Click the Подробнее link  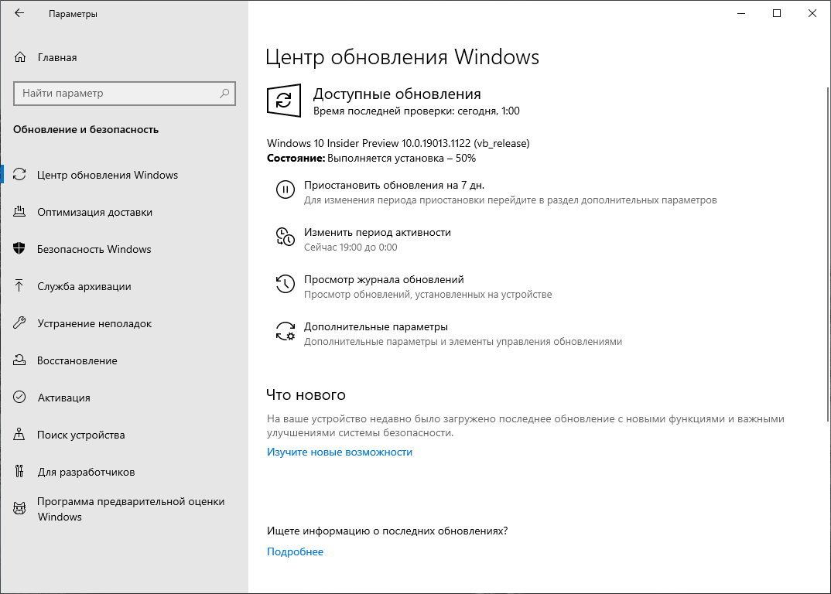[295, 551]
